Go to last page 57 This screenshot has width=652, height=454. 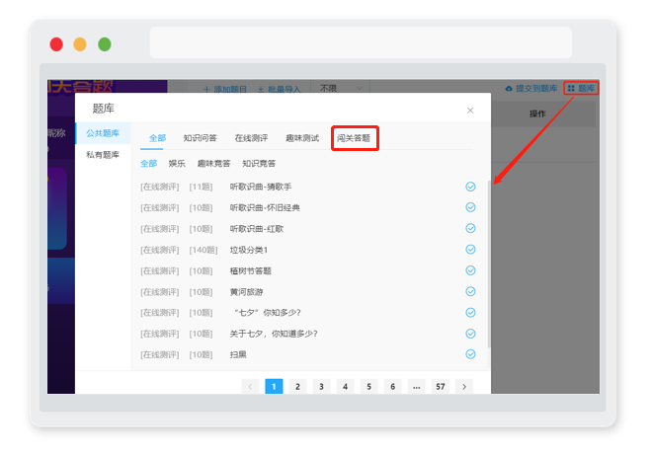pos(441,386)
